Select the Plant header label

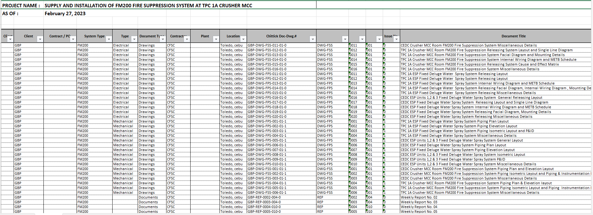tap(205, 36)
